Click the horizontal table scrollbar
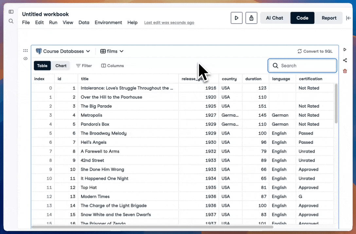 (152, 227)
